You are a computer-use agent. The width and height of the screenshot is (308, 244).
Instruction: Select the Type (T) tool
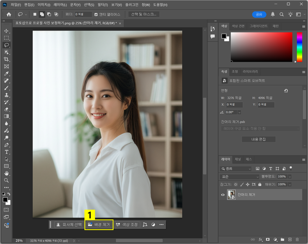click(6, 152)
